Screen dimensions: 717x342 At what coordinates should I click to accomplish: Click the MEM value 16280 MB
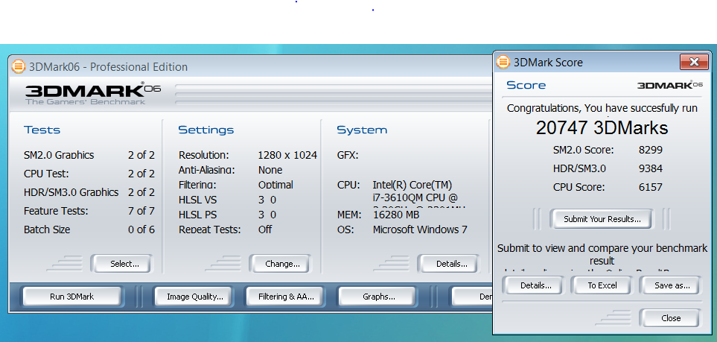(396, 215)
